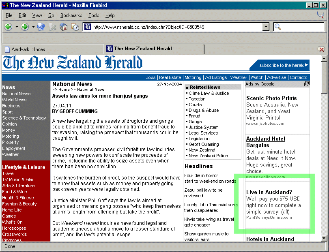Click the Ads by Google popout icon
Image resolution: width=329 pixels, height=252 pixels.
click(x=307, y=84)
